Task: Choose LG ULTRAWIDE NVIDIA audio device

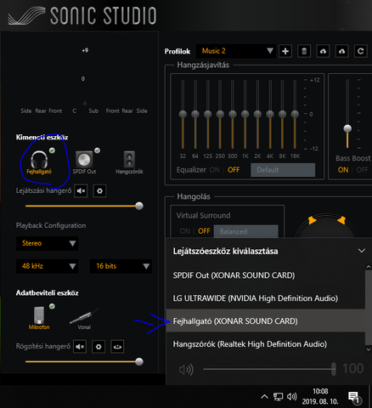Action: (266, 298)
